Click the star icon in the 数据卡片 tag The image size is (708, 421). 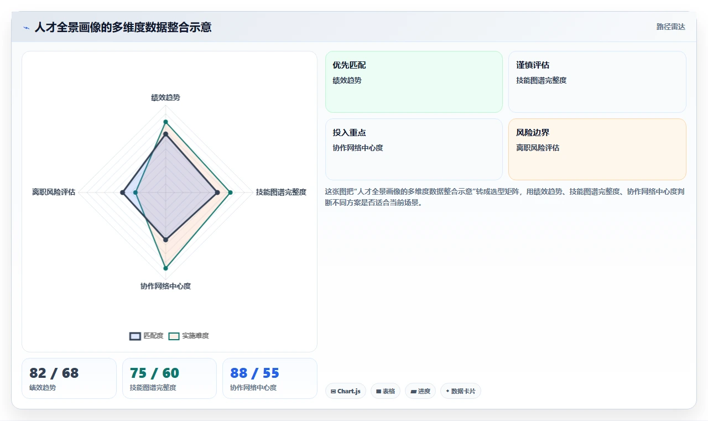pos(447,391)
